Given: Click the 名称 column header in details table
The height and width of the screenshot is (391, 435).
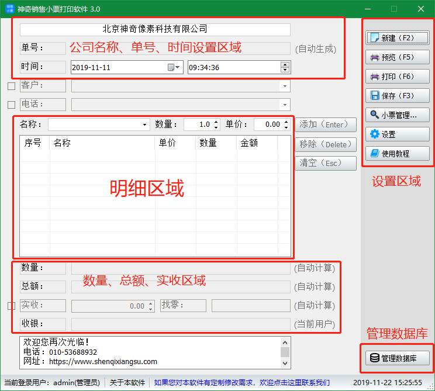Looking at the screenshot, I should [62, 143].
